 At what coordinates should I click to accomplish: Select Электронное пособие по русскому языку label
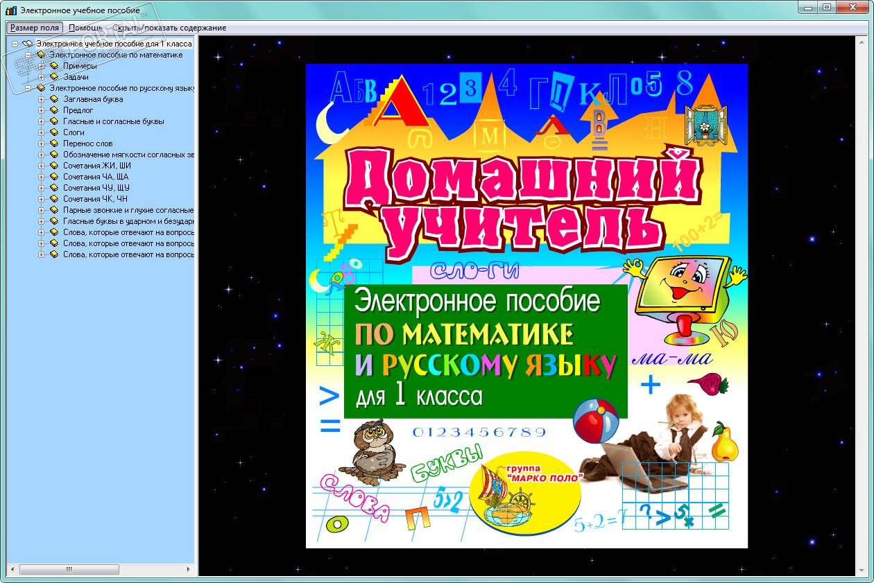coord(121,88)
